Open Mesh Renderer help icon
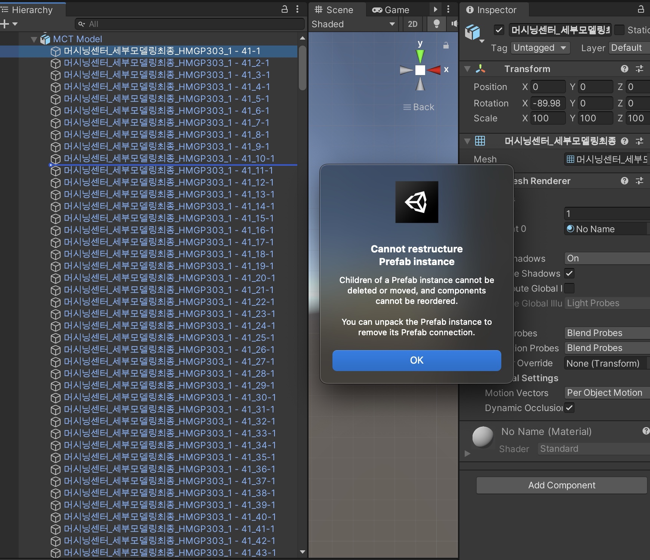This screenshot has width=650, height=560. pyautogui.click(x=624, y=181)
